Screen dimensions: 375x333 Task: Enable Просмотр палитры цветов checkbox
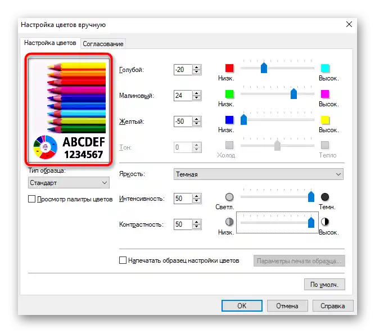point(31,199)
